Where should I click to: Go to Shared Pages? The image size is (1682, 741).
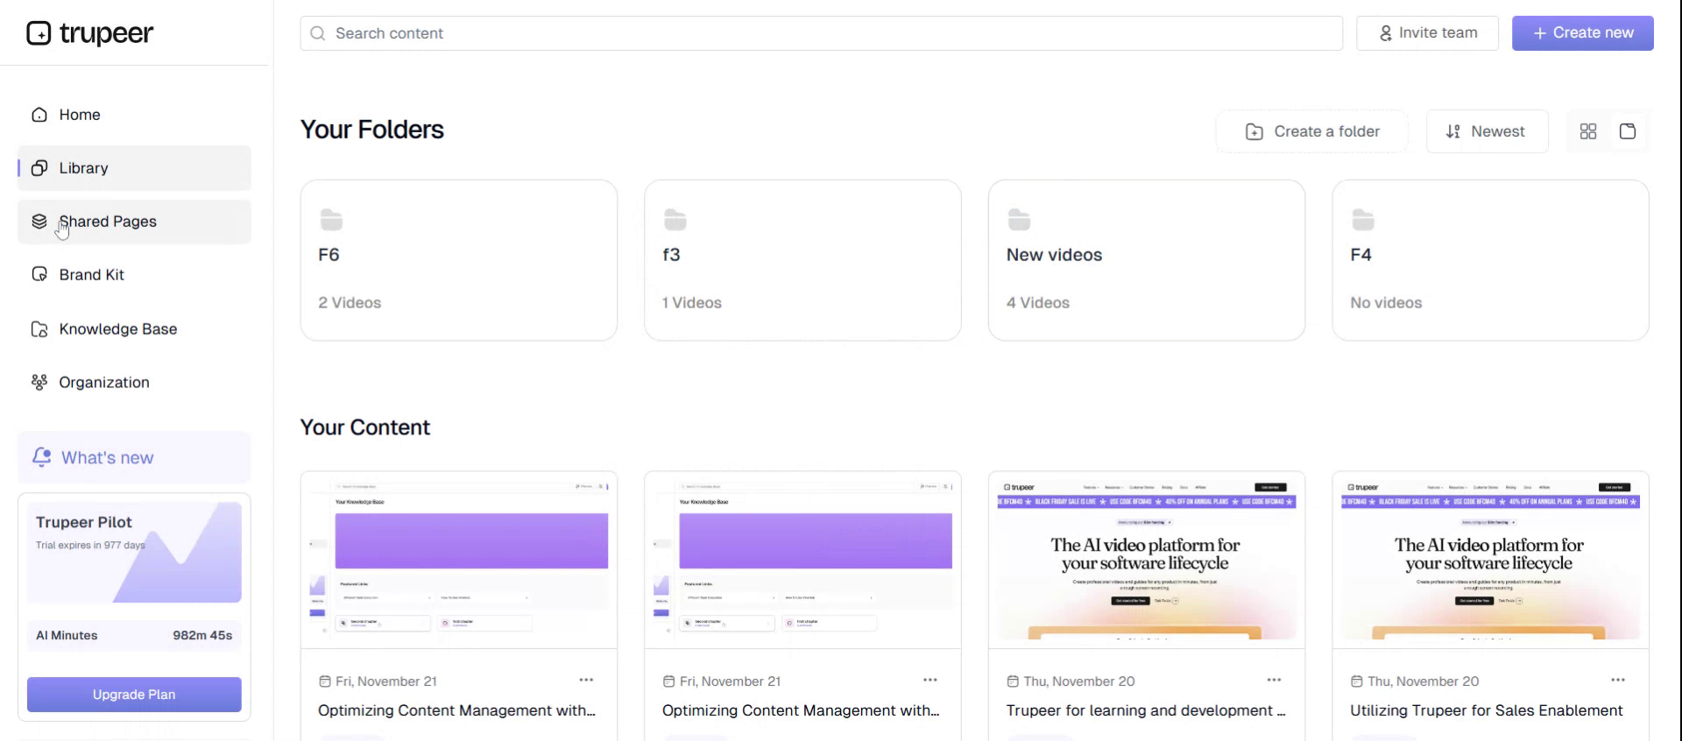[x=134, y=222]
